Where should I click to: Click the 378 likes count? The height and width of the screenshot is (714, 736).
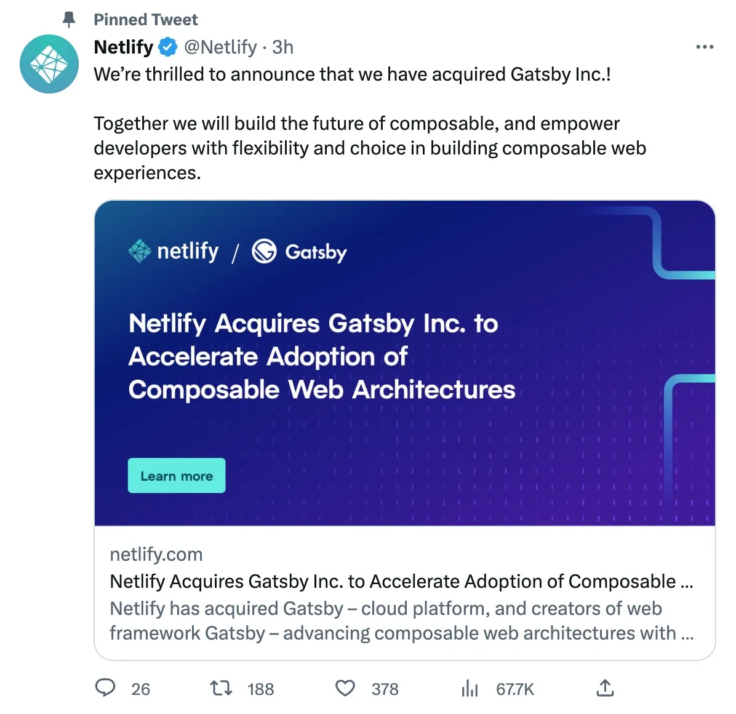[384, 689]
